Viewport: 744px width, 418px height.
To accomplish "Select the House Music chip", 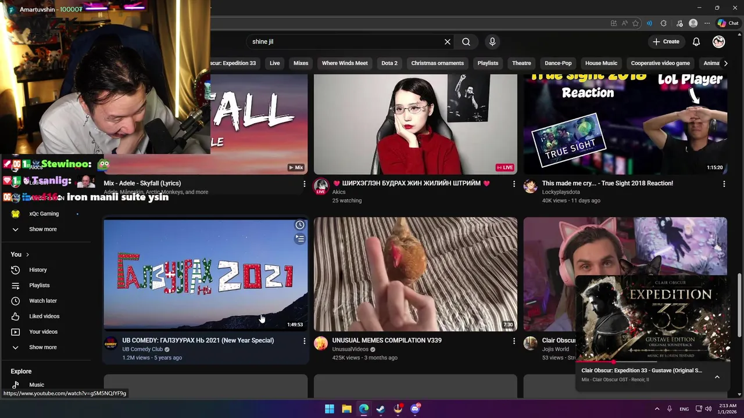I will click(601, 63).
